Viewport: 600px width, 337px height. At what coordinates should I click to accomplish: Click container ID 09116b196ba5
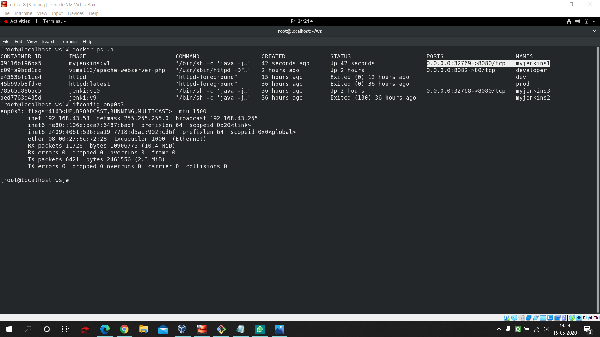coord(21,63)
